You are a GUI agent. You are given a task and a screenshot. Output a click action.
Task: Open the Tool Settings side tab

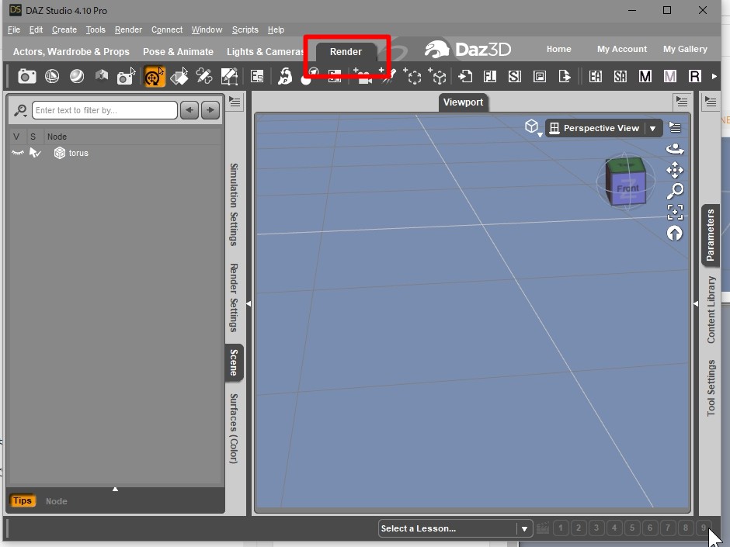pos(711,388)
